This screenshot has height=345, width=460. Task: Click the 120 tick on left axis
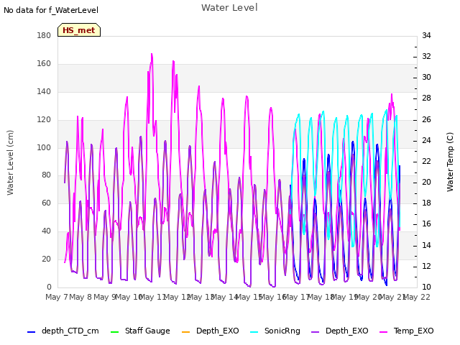[x=44, y=120]
